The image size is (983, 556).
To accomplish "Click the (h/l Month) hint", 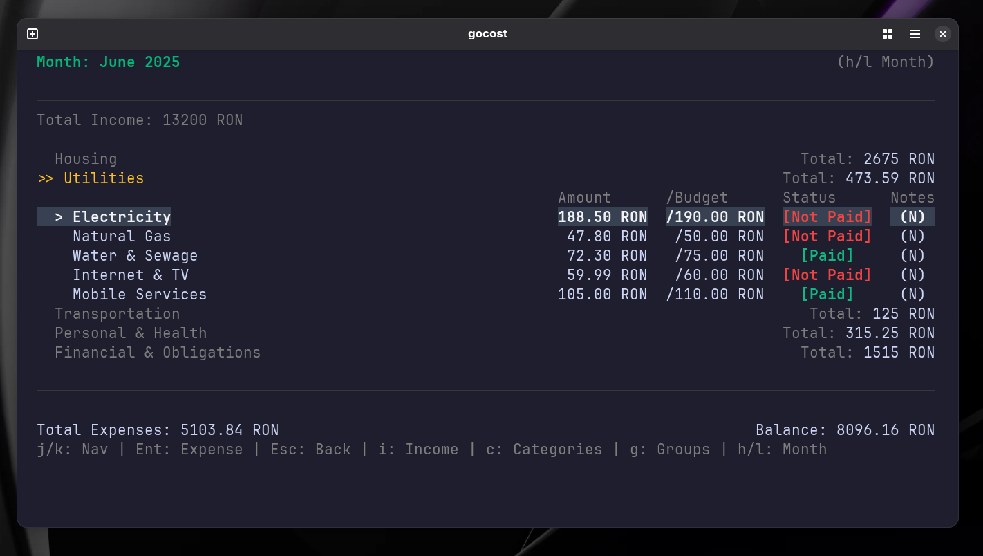I will click(x=886, y=62).
